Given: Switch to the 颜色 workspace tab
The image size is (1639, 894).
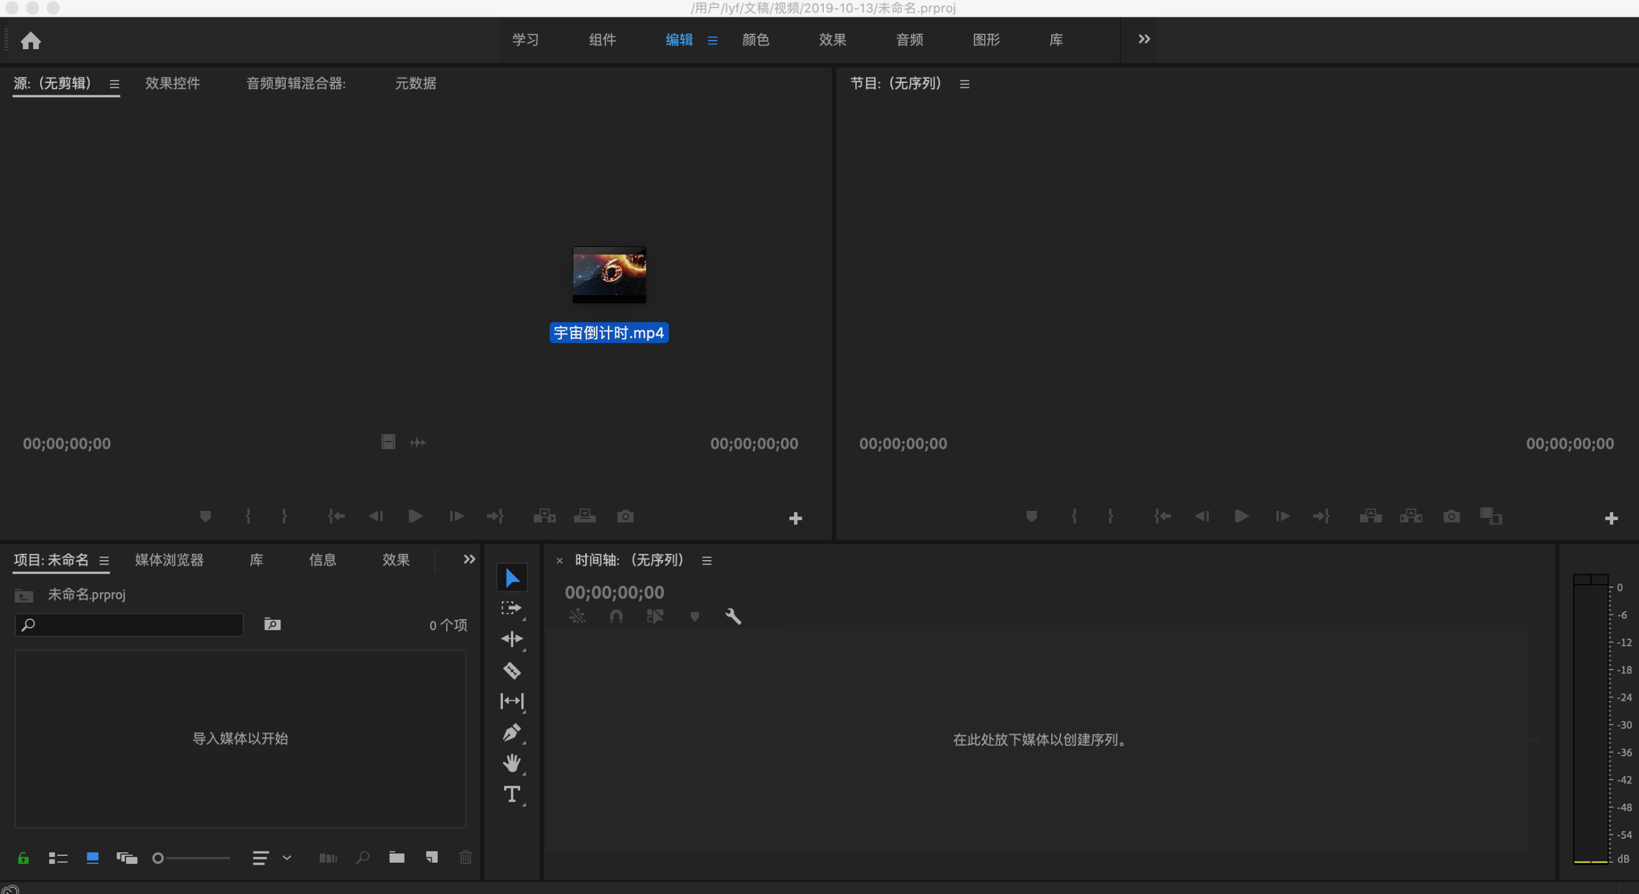Looking at the screenshot, I should (756, 39).
